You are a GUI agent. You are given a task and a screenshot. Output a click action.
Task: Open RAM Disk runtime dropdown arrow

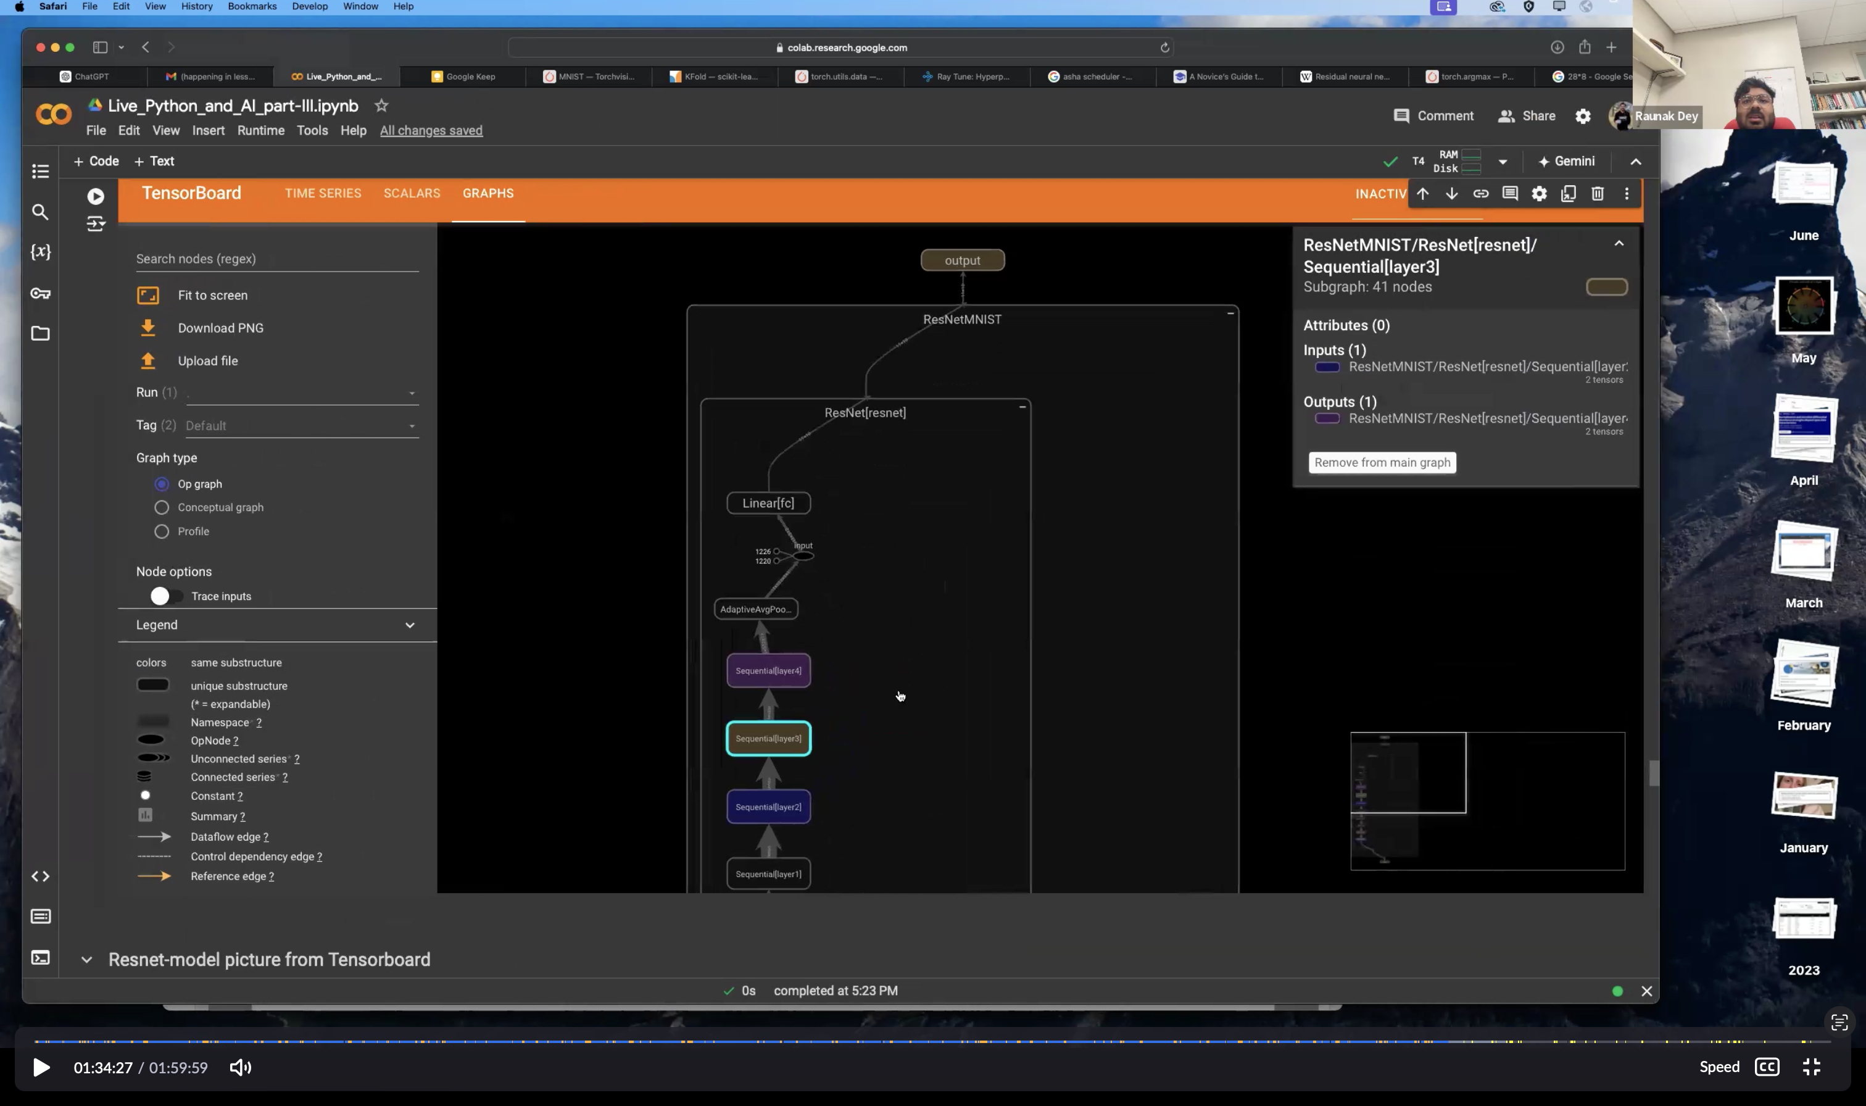click(1503, 162)
